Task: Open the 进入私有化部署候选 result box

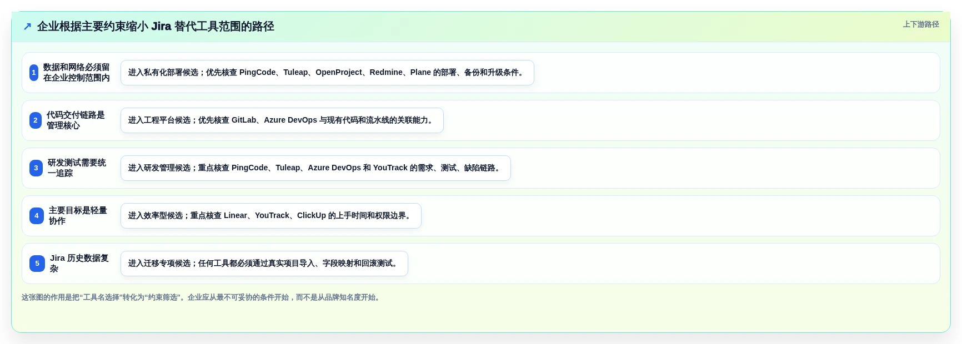Action: pos(327,73)
